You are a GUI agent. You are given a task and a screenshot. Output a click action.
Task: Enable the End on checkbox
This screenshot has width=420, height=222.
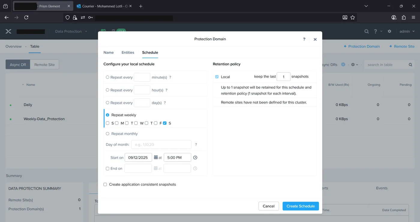coord(107,169)
